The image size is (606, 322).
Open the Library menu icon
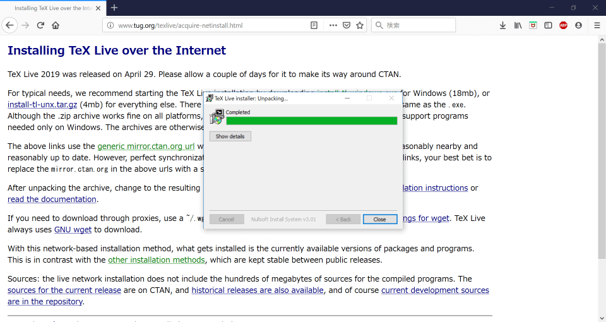pyautogui.click(x=518, y=25)
